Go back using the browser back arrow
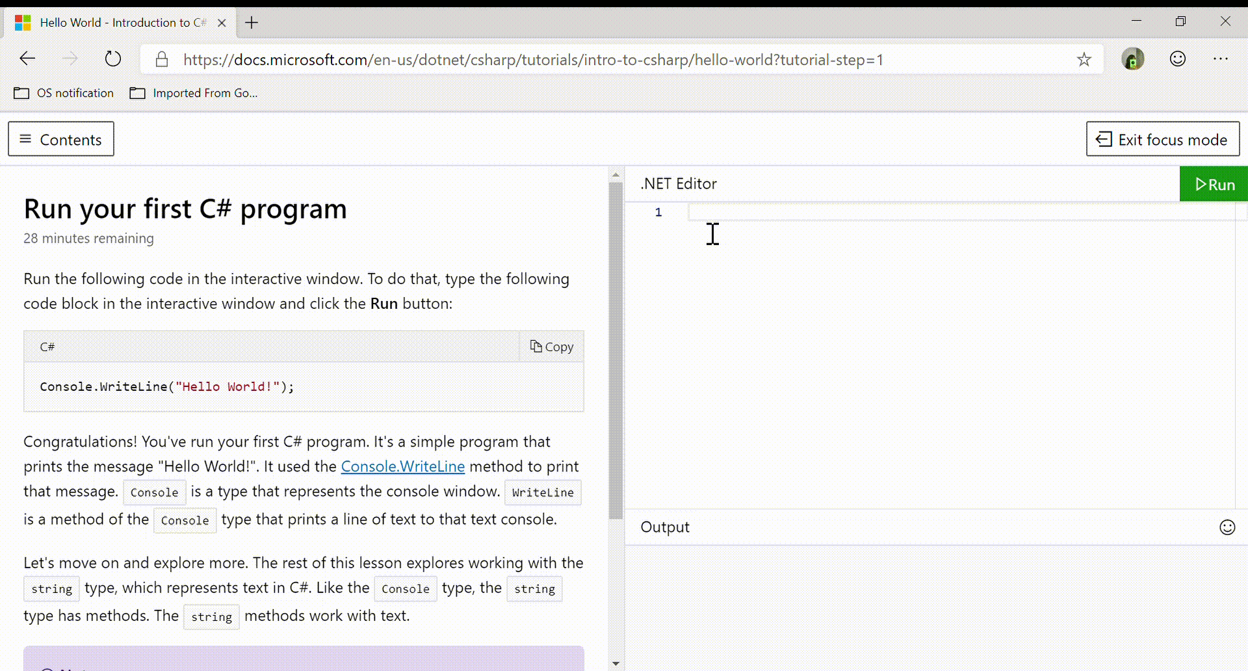Screen dimensions: 1248x671 (27, 59)
